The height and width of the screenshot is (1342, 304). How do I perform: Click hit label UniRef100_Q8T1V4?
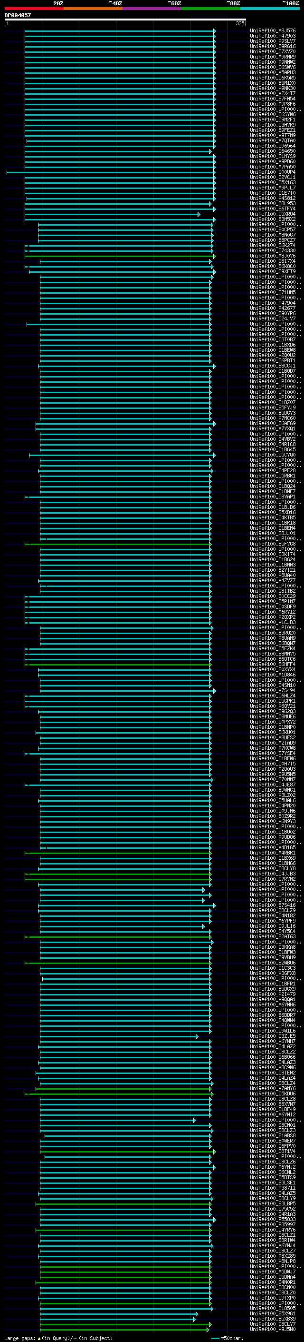(x=273, y=1151)
